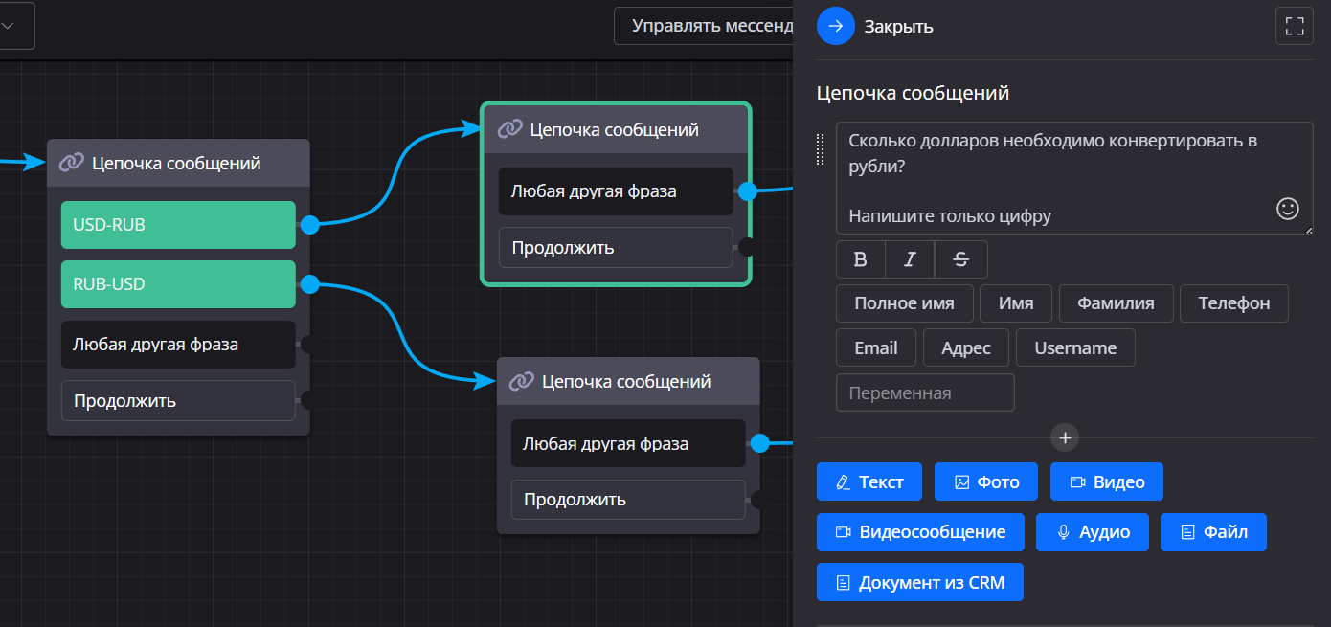Click the blue arrow Close panel icon
This screenshot has height=627, width=1331.
(x=835, y=26)
